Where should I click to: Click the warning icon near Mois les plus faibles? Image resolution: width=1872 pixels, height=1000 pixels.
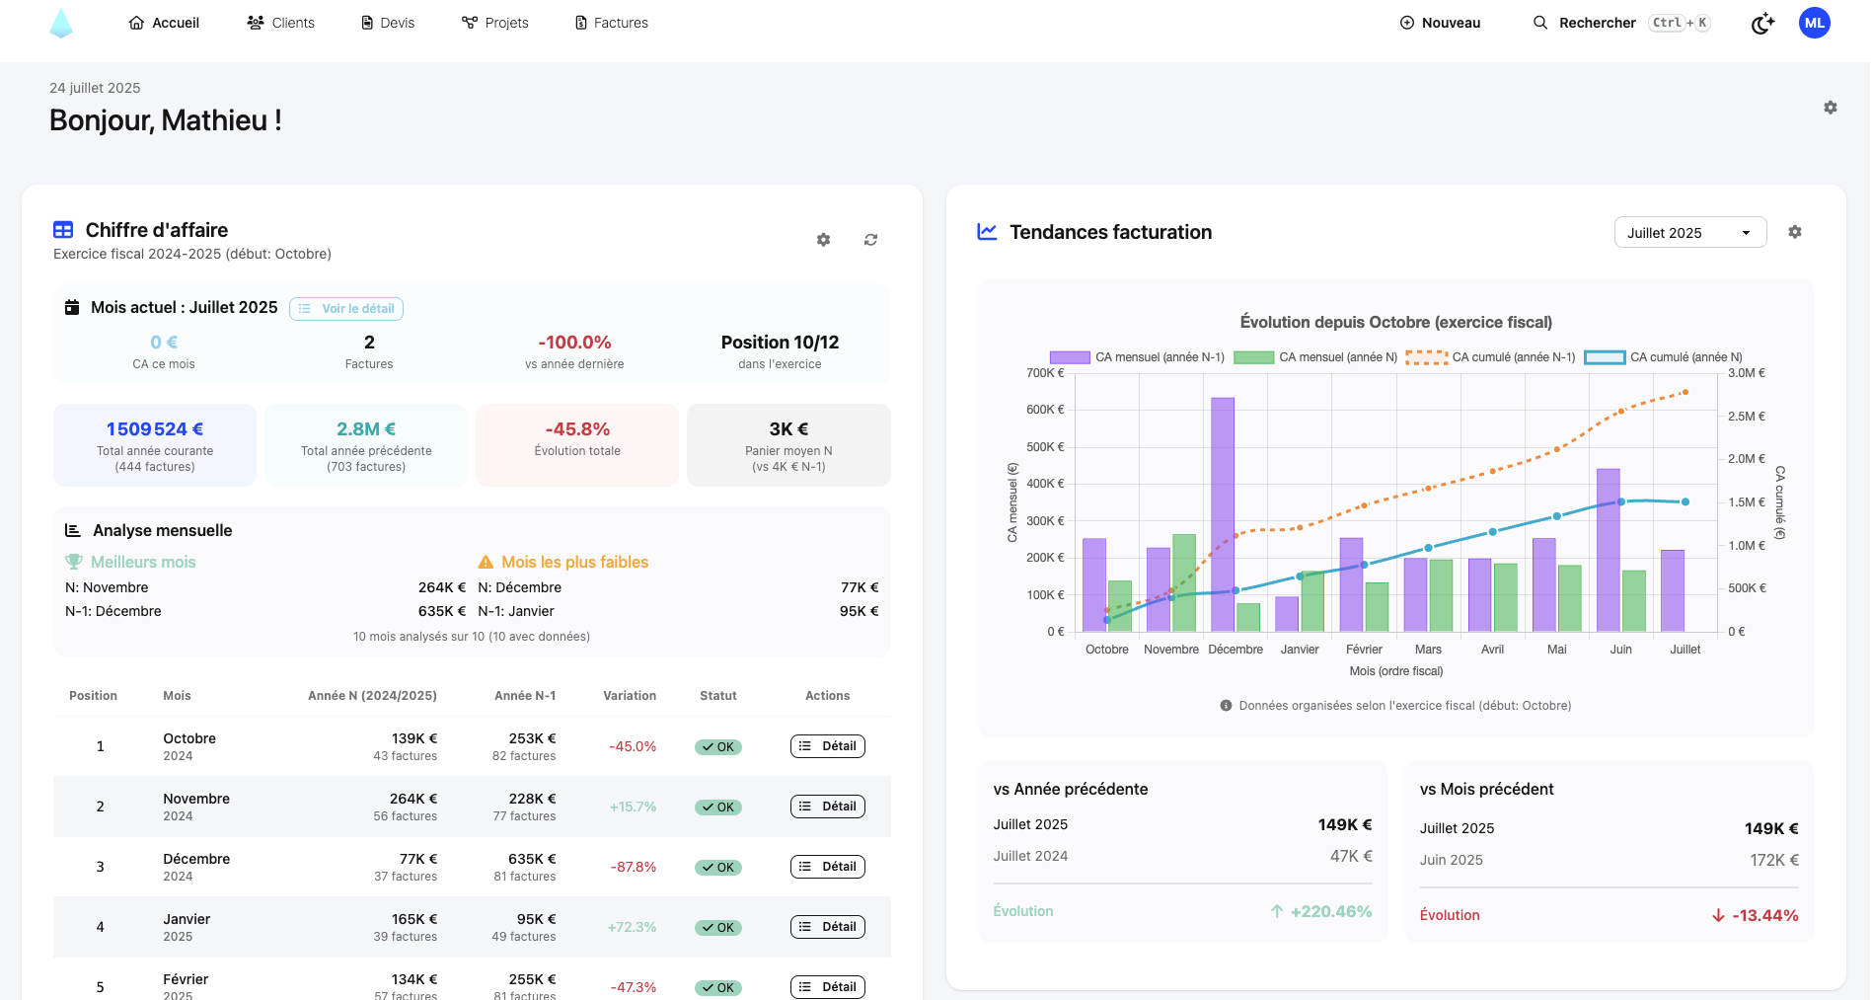pos(485,561)
